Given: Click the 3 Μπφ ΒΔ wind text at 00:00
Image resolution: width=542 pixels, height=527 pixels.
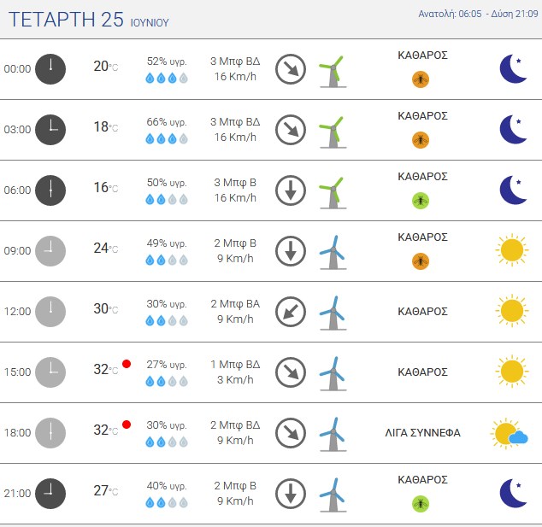Looking at the screenshot, I should pyautogui.click(x=235, y=61).
